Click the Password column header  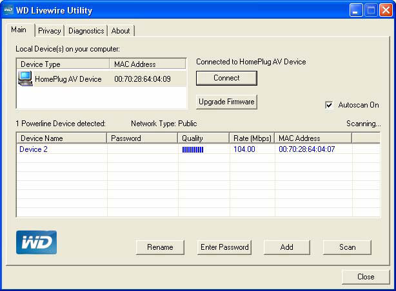click(x=142, y=138)
